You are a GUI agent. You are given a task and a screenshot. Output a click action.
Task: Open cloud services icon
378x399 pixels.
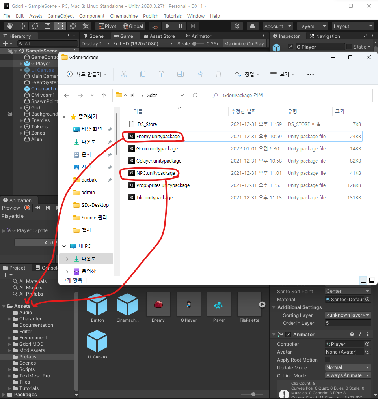252,26
